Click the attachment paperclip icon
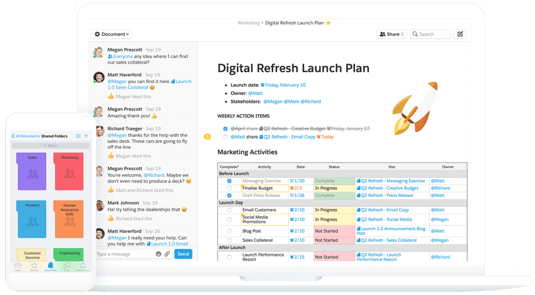This screenshot has width=535, height=295. [167, 254]
